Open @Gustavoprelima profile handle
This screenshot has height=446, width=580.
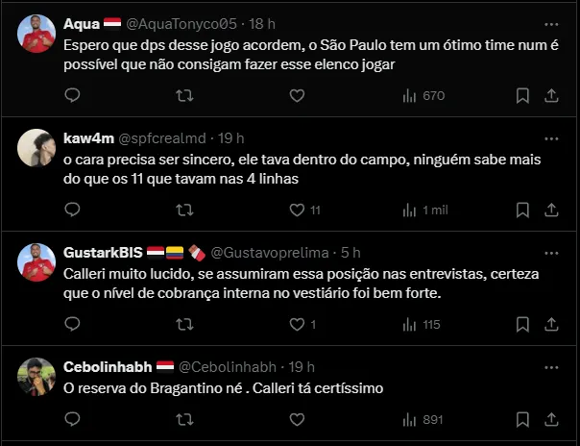[268, 253]
